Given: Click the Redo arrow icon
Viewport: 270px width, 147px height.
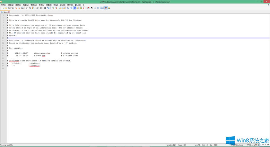Looking at the screenshot, I should pos(41,8).
